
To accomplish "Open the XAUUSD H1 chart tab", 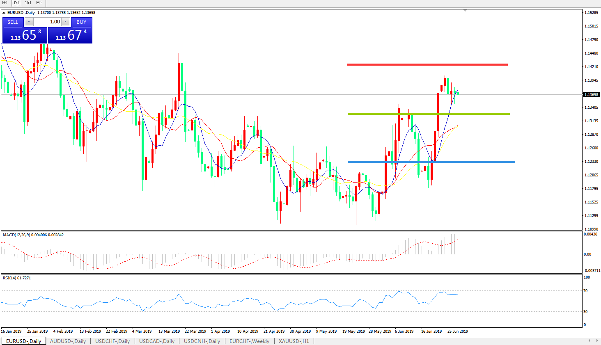I will point(294,341).
